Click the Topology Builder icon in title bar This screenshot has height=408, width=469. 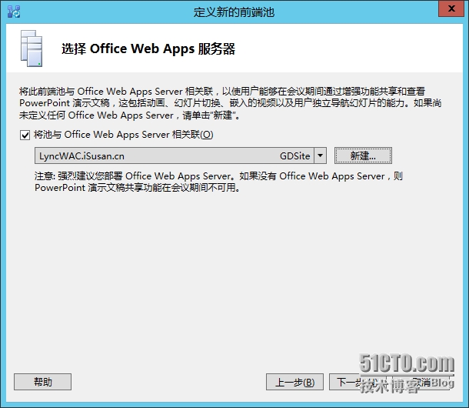point(14,12)
